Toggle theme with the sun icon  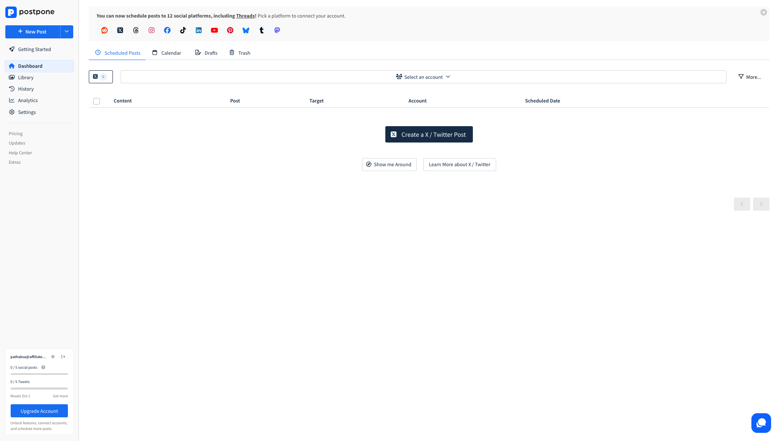tap(53, 356)
